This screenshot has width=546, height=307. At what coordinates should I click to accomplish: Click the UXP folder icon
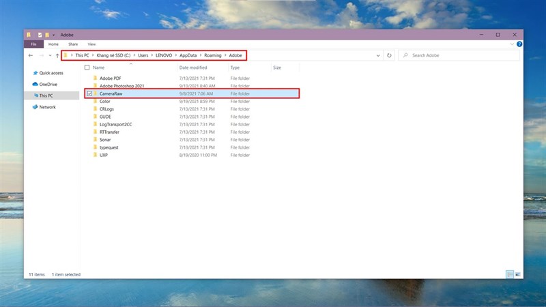[95, 155]
